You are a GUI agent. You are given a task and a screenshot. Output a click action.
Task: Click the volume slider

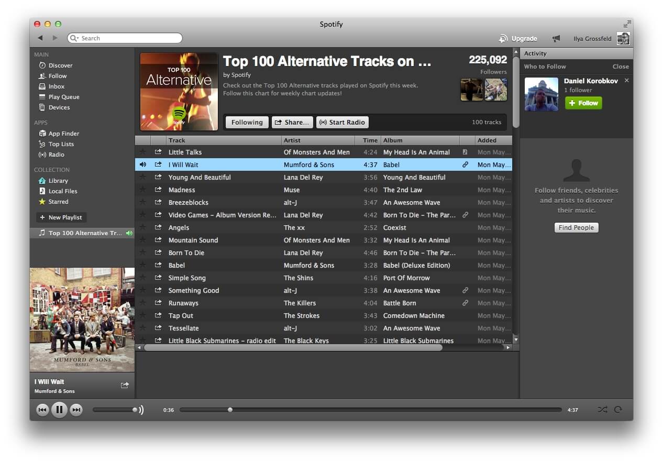click(115, 410)
